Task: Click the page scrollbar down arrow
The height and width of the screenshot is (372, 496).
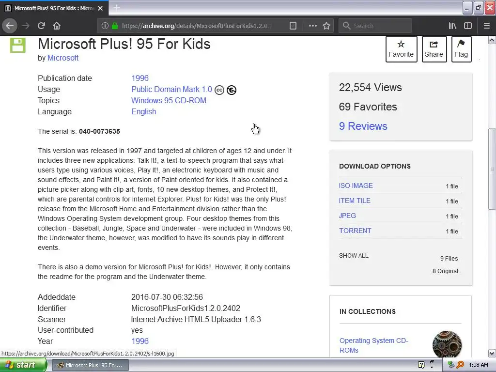Action: coord(492,353)
